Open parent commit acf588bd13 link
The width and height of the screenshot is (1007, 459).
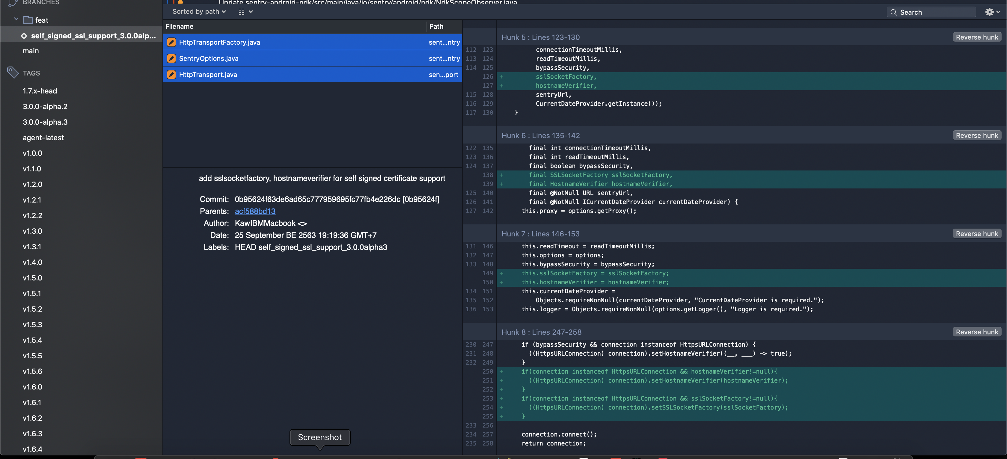coord(255,211)
